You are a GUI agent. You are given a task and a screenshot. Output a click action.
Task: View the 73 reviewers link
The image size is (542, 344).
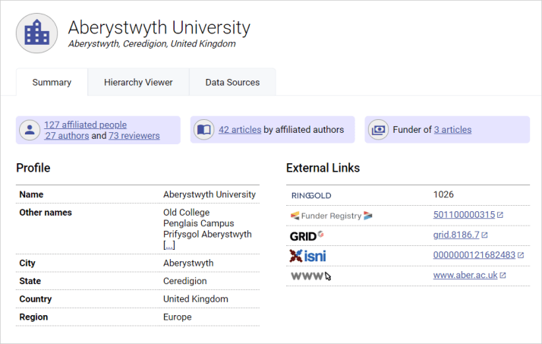(134, 136)
